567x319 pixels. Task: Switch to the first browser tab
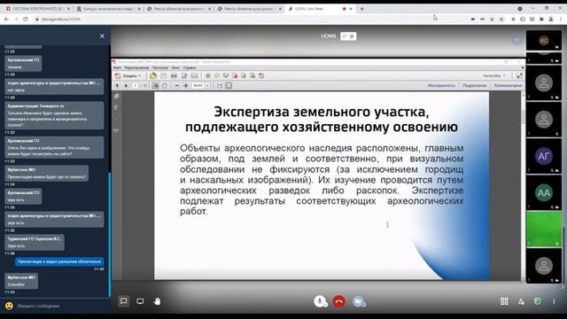[37, 9]
